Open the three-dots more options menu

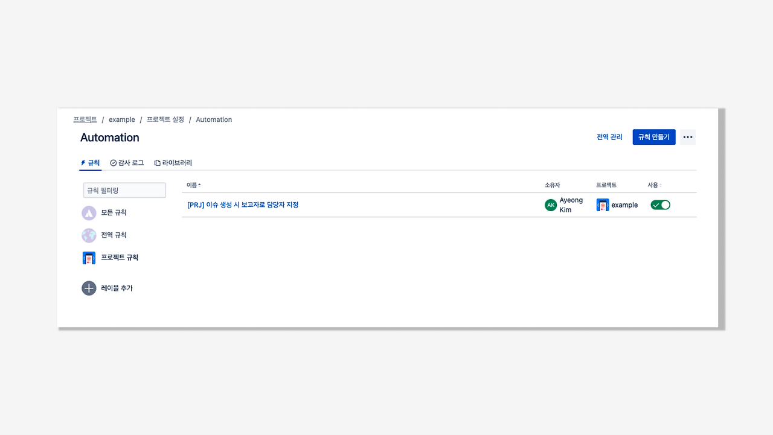[x=687, y=138]
